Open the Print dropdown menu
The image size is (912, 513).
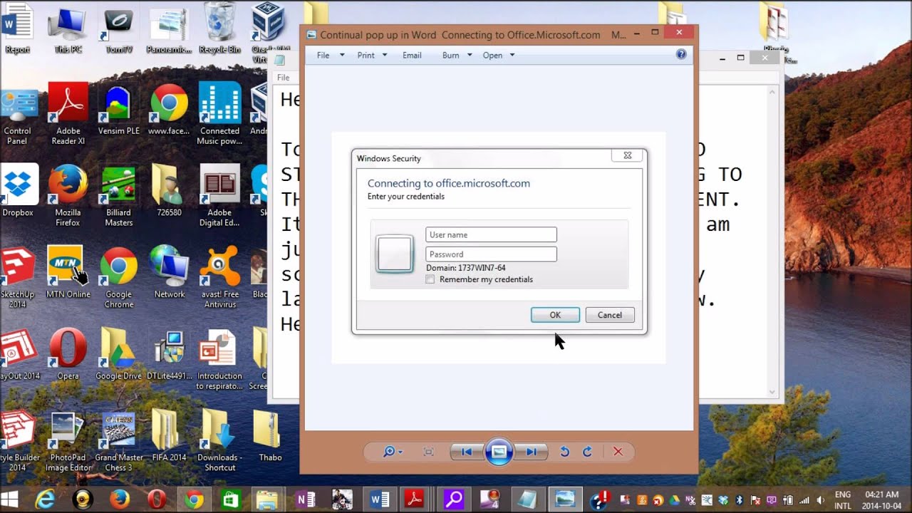[372, 55]
